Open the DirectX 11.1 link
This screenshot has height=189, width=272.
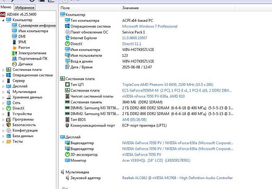coord(132,44)
